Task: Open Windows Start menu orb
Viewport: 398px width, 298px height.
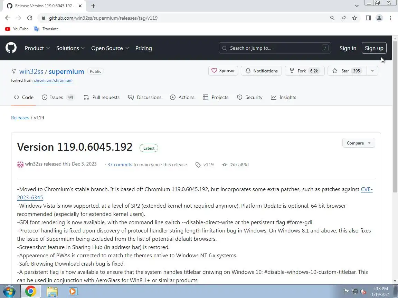Action: [9, 291]
